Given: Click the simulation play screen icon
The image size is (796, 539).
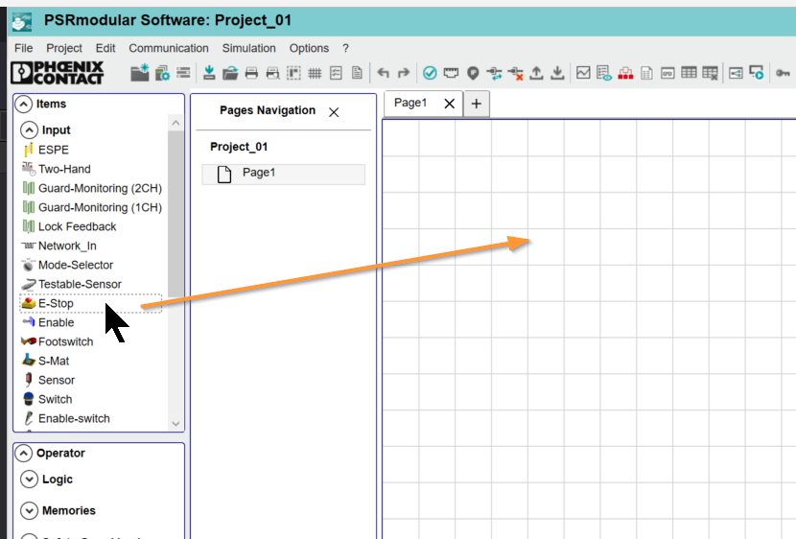Looking at the screenshot, I should (x=757, y=73).
